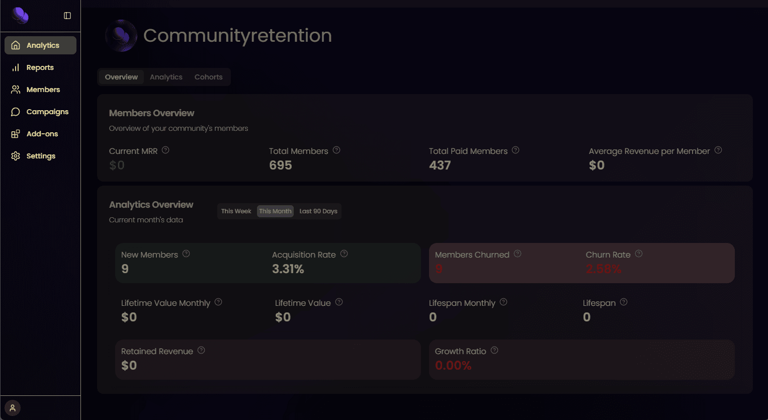Viewport: 768px width, 420px height.
Task: Click help icon next to Lifetime Value Monthly
Action: pos(218,302)
